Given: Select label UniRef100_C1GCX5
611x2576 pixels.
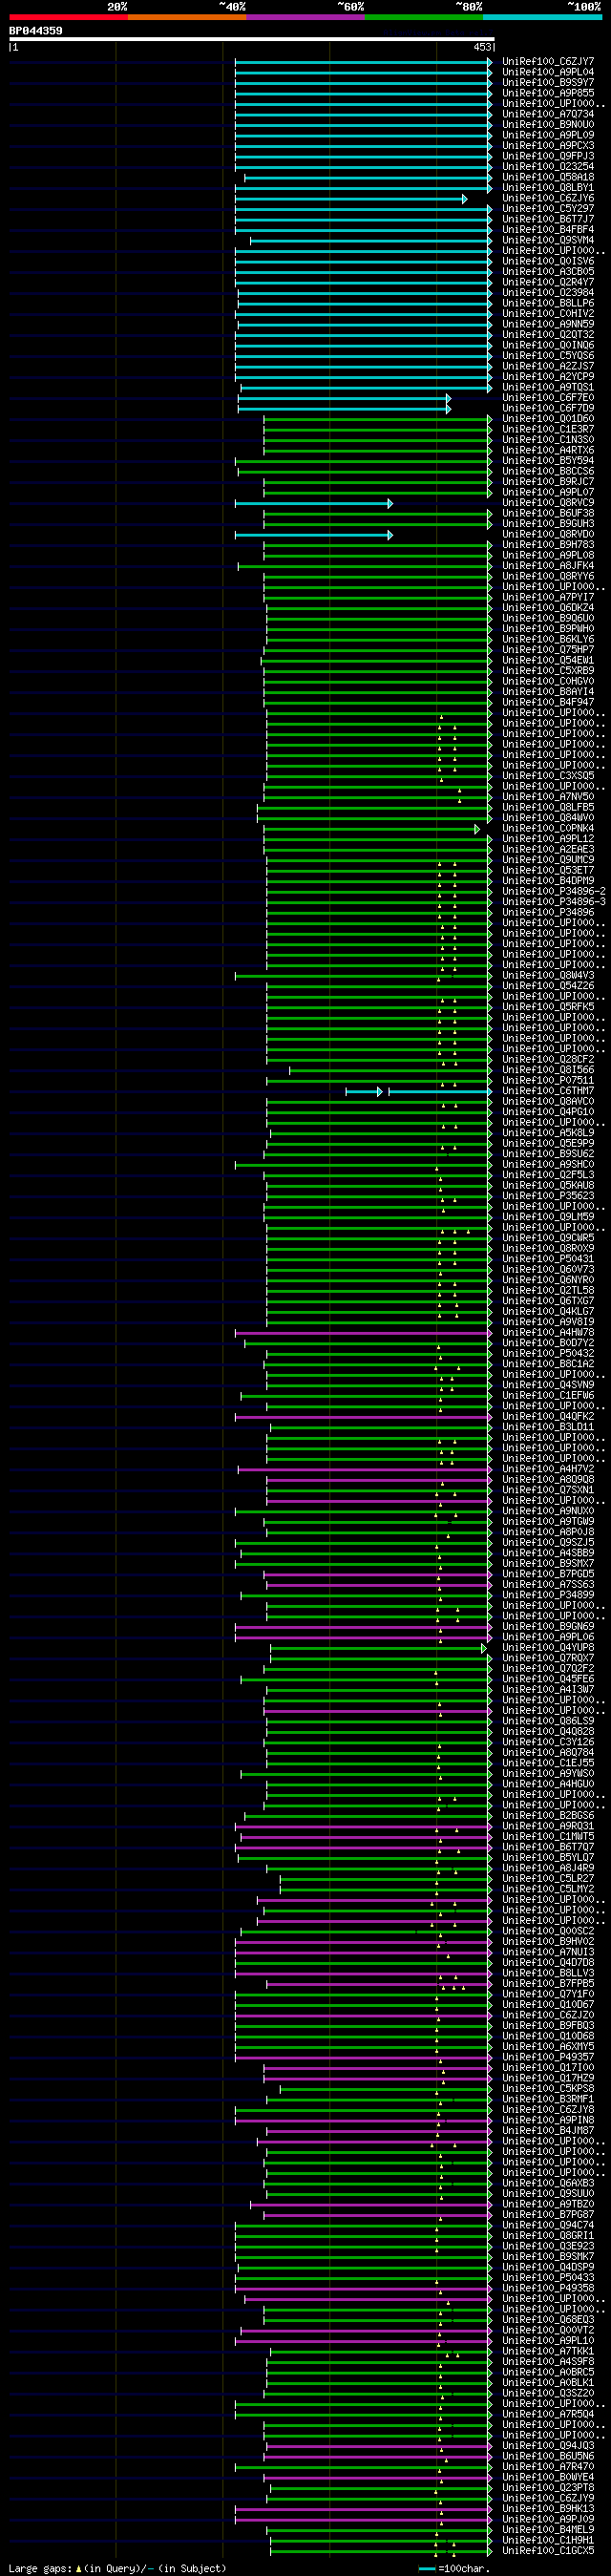Looking at the screenshot, I should [x=548, y=2551].
